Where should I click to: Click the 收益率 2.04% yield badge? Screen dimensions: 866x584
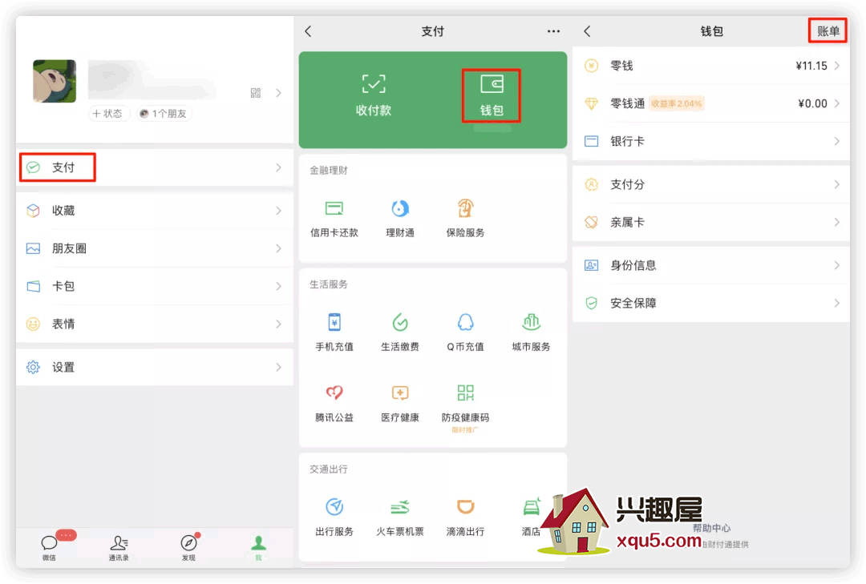pyautogui.click(x=676, y=103)
